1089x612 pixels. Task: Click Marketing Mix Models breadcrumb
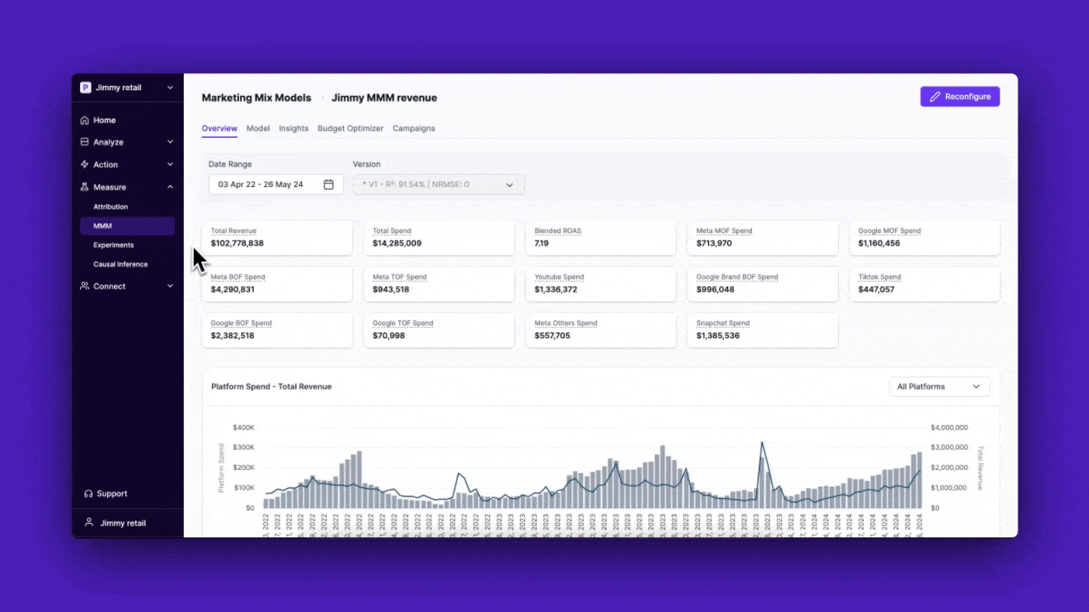click(x=256, y=98)
